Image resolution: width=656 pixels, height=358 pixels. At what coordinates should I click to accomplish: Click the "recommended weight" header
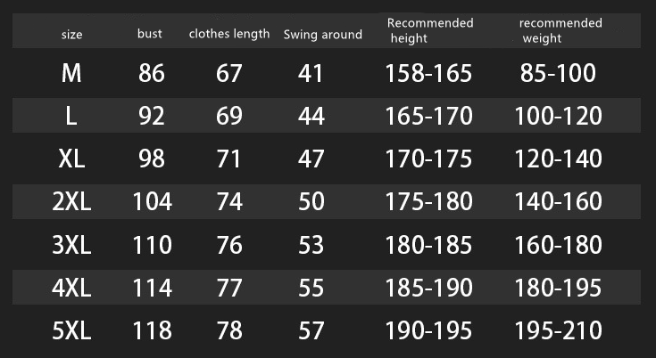(x=561, y=30)
